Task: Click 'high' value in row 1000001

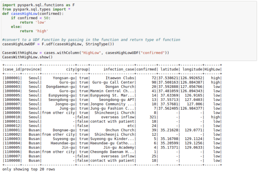Action: (215, 78)
